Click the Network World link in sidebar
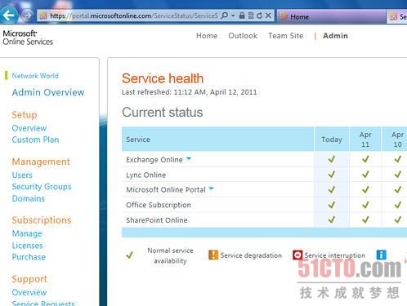Screen dimensions: 407x306 click(x=35, y=76)
